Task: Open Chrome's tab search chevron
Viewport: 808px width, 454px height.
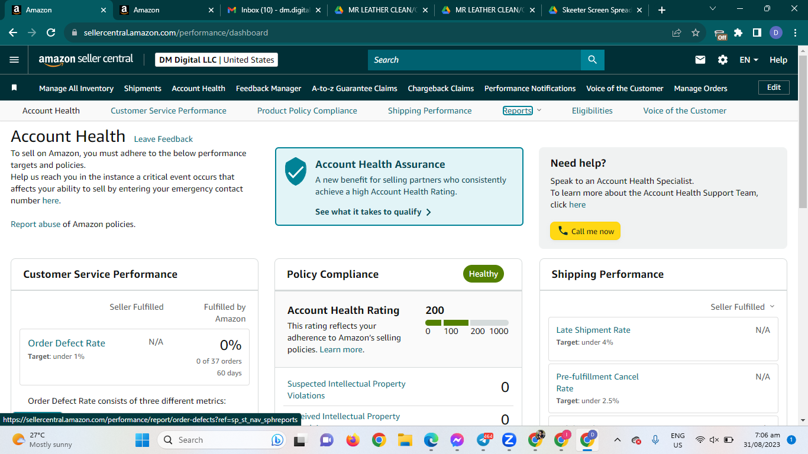Action: (x=713, y=9)
